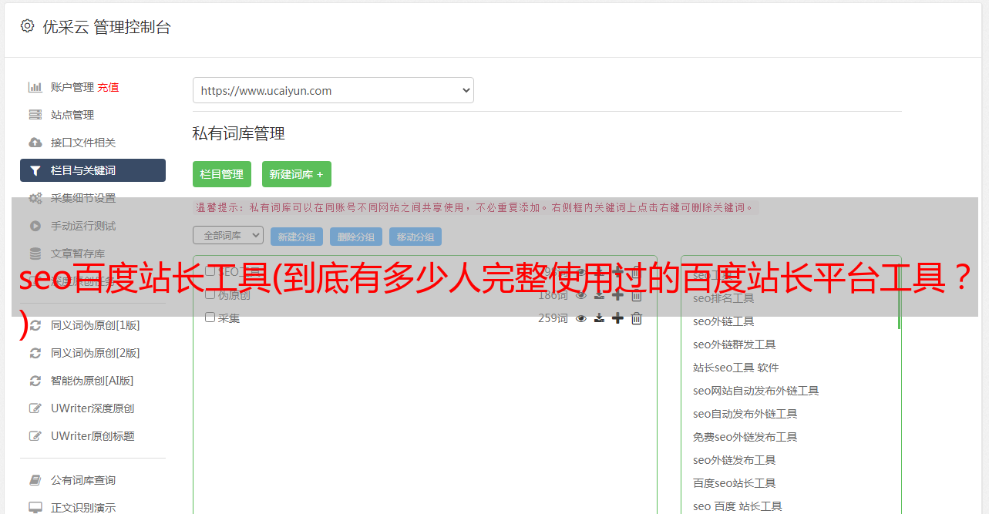Select keyword seo外链工具
This screenshot has height=514, width=989.
pos(723,321)
